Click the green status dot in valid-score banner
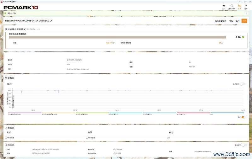Image resolution: width=252 pixels, height=159 pixels. pos(5,13)
